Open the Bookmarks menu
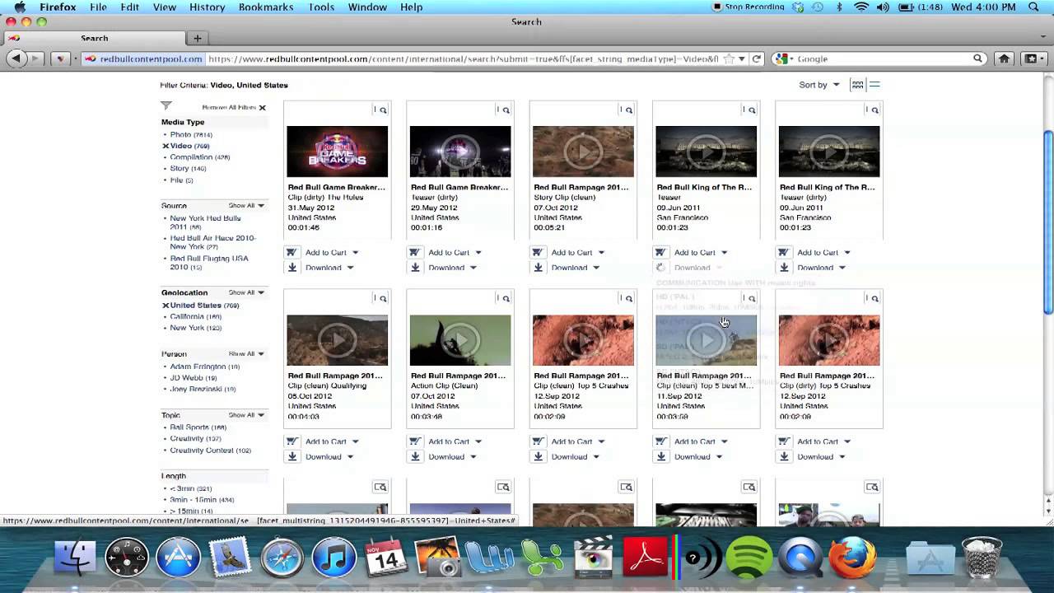 tap(266, 7)
